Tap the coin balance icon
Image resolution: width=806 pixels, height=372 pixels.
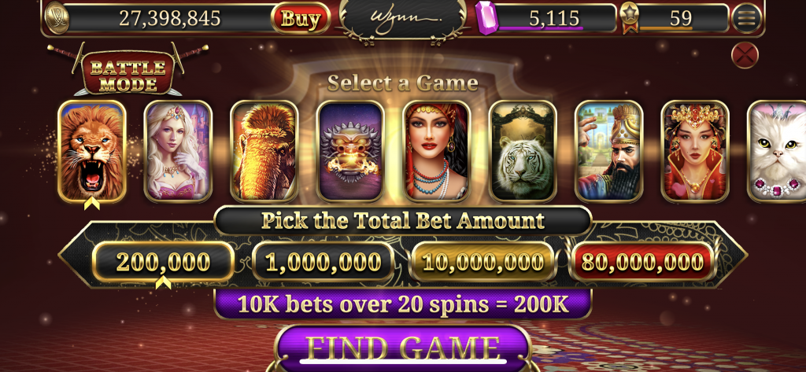coord(57,18)
